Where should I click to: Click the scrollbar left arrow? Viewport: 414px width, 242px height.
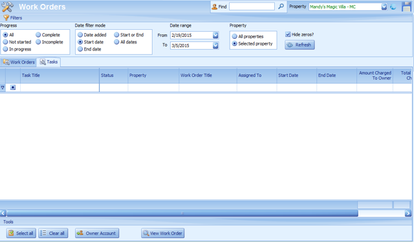[3, 213]
